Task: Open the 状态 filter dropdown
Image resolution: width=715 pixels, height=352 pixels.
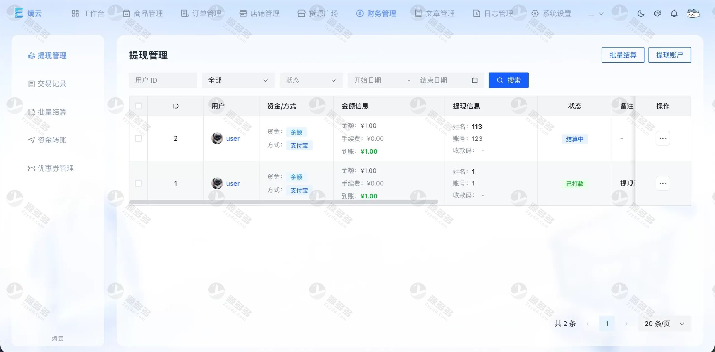Action: pos(311,80)
